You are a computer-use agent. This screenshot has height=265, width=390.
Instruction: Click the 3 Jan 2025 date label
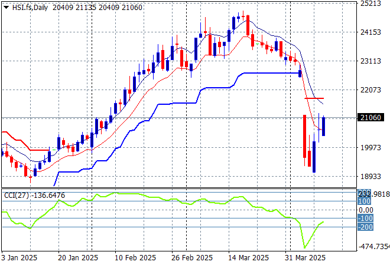coord(19,258)
